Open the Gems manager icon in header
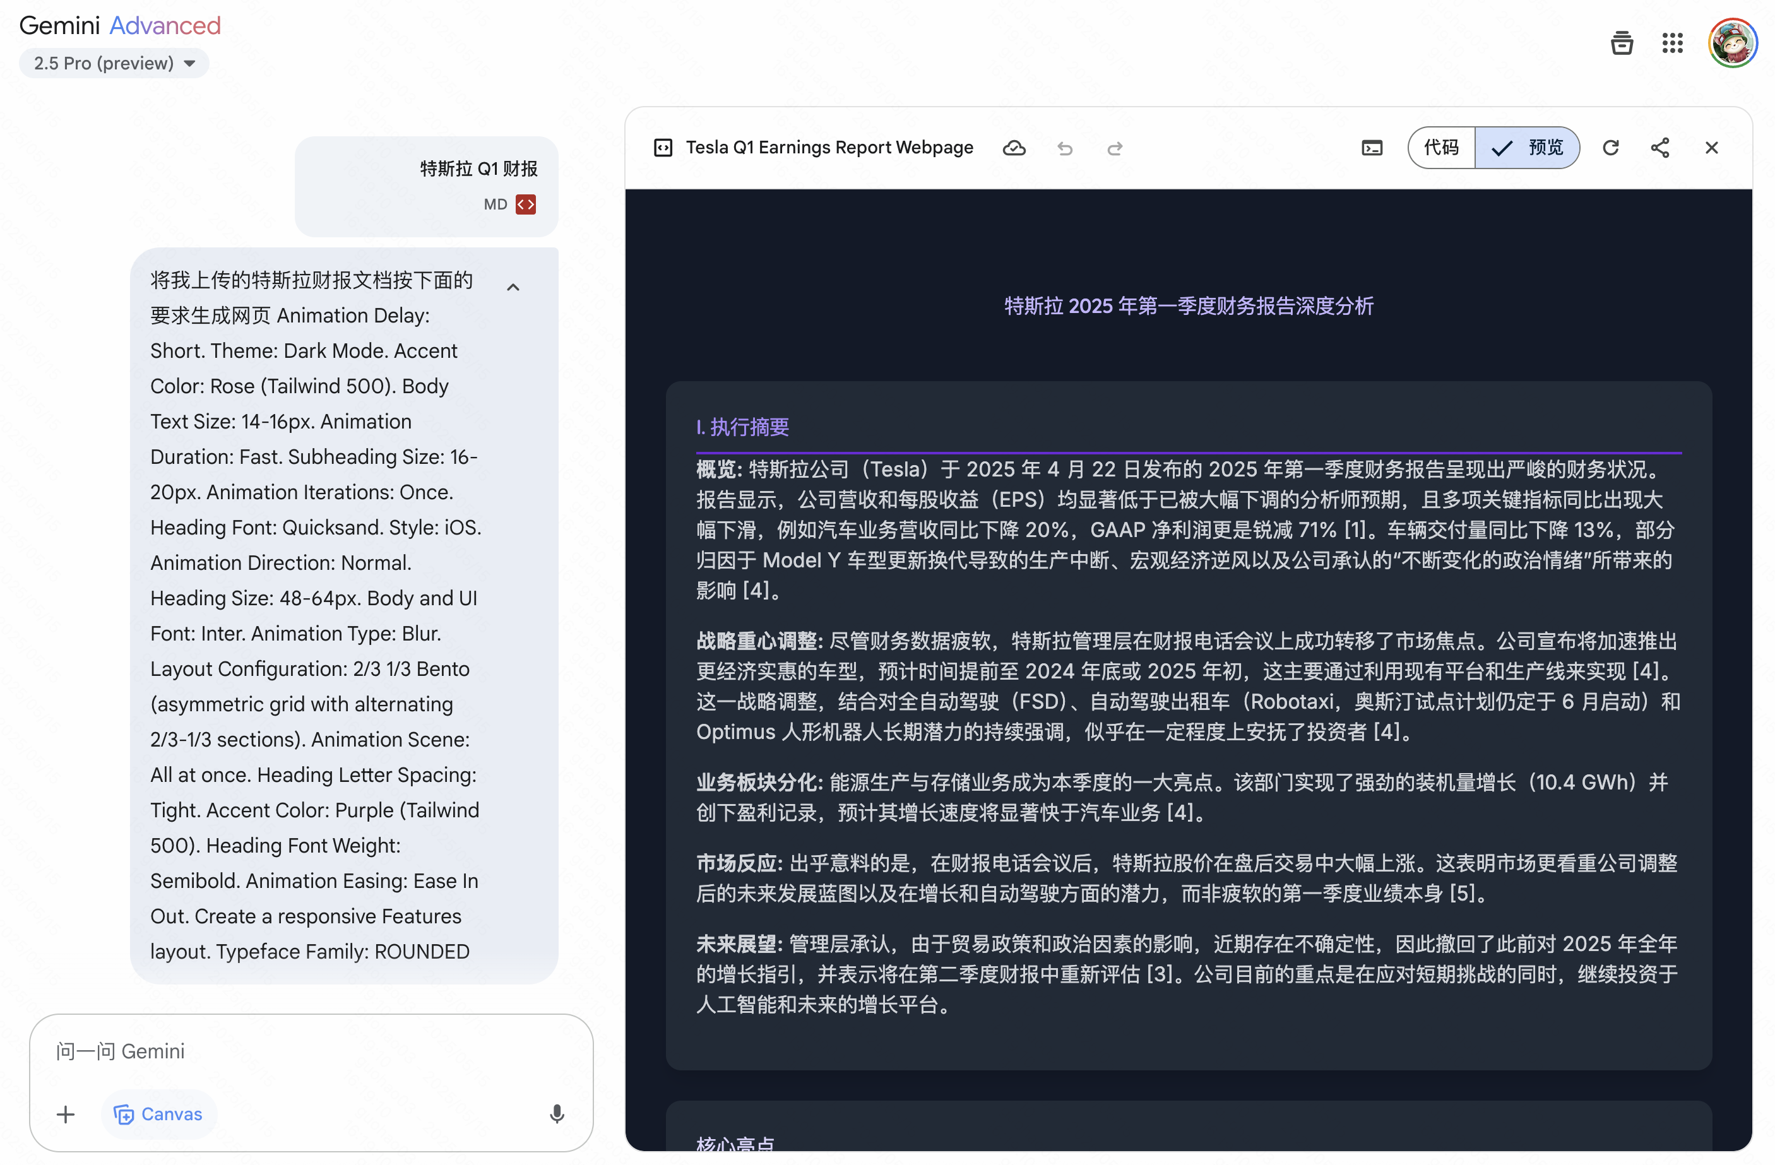 pos(1622,44)
